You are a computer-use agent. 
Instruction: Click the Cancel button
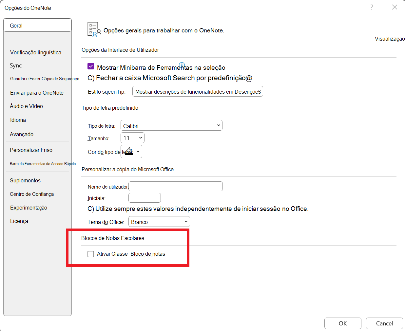[384, 323]
